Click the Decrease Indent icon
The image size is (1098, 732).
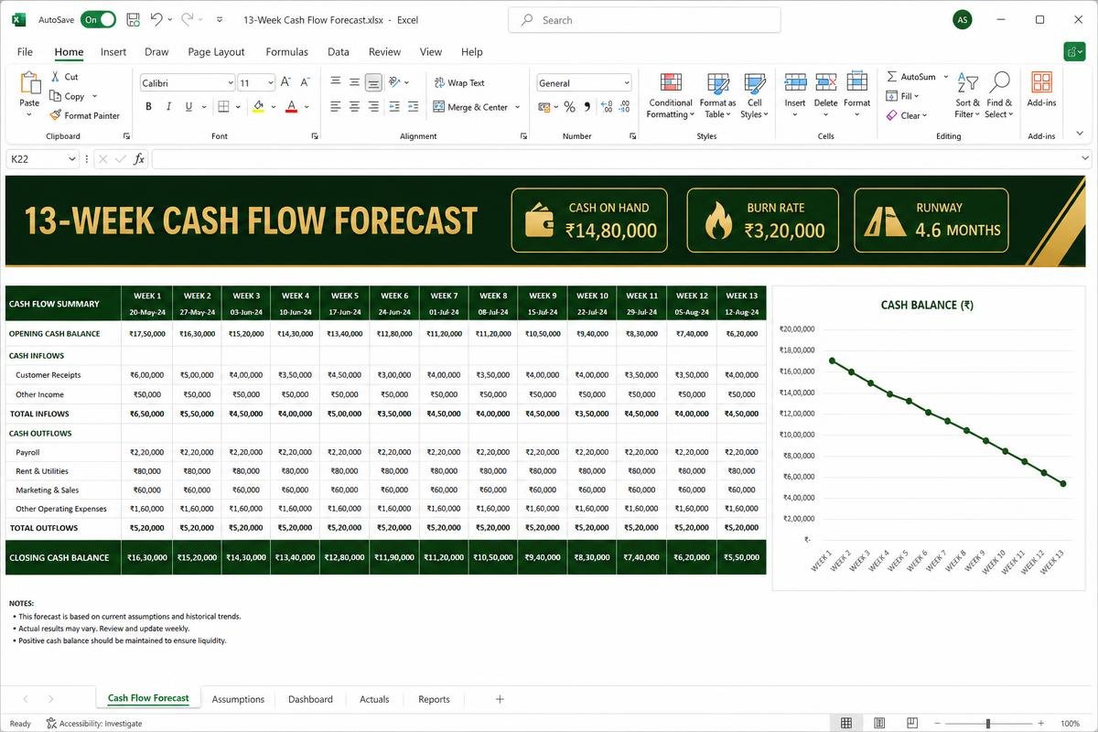pos(394,107)
